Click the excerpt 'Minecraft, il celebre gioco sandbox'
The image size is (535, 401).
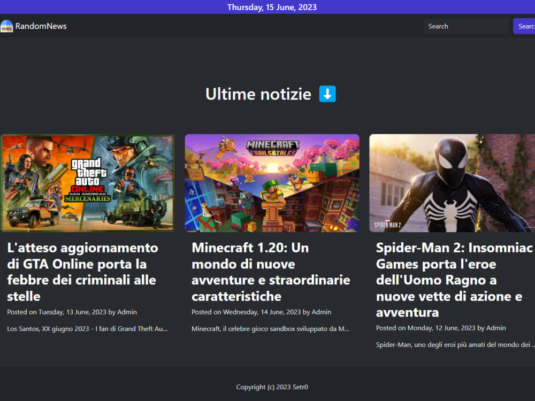(x=271, y=329)
